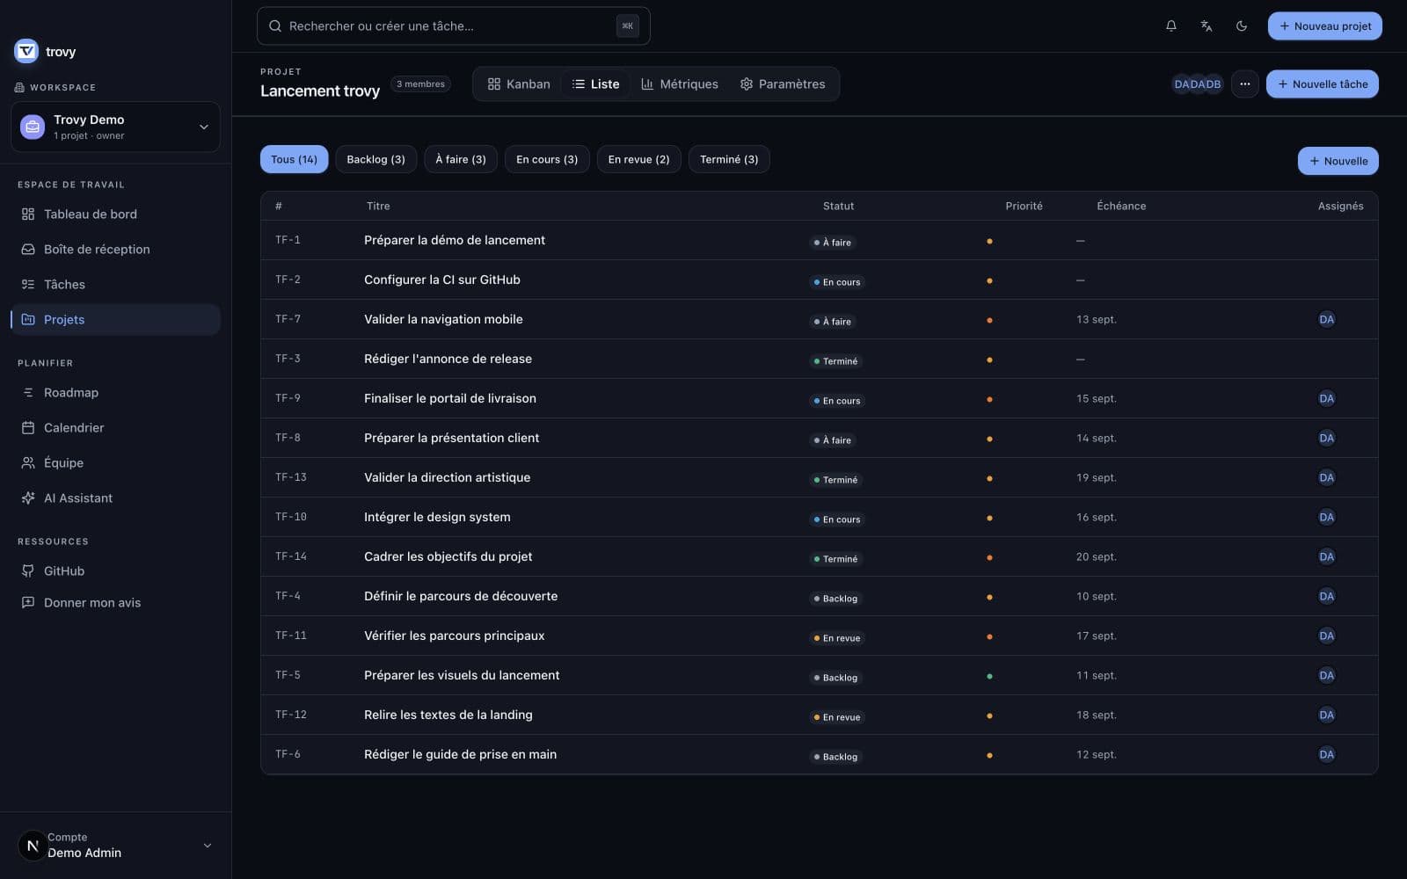Filter tasks by Backlog (3)
Image resolution: width=1407 pixels, height=879 pixels.
[x=375, y=159]
